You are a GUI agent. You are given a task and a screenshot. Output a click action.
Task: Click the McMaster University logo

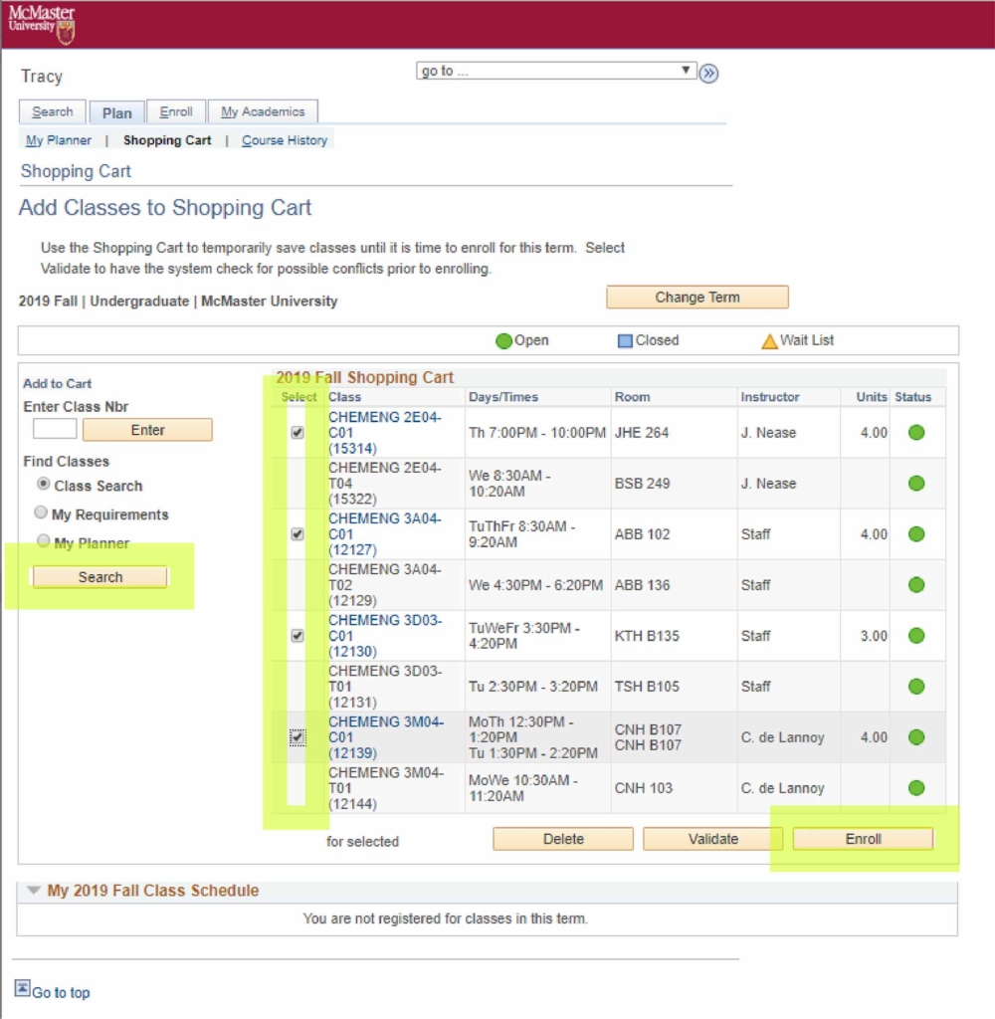[42, 24]
